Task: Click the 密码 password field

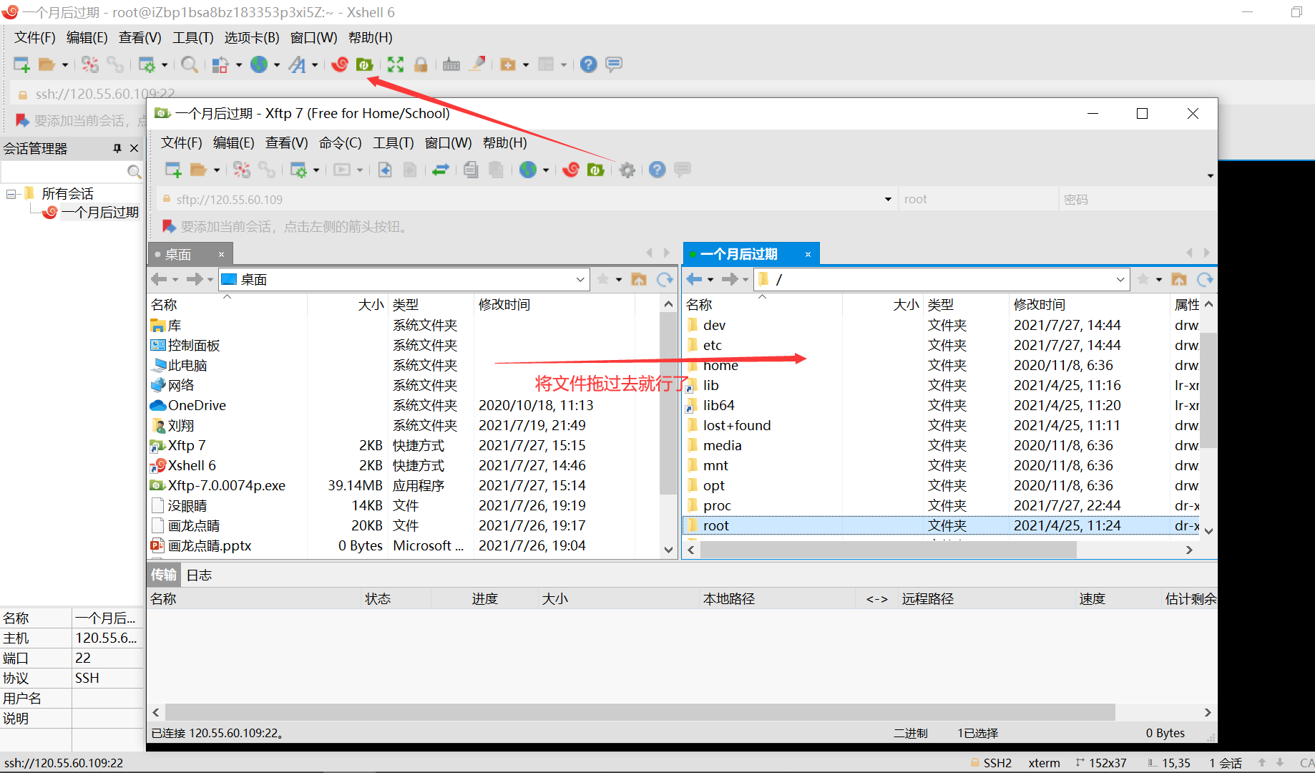Action: tap(1138, 199)
